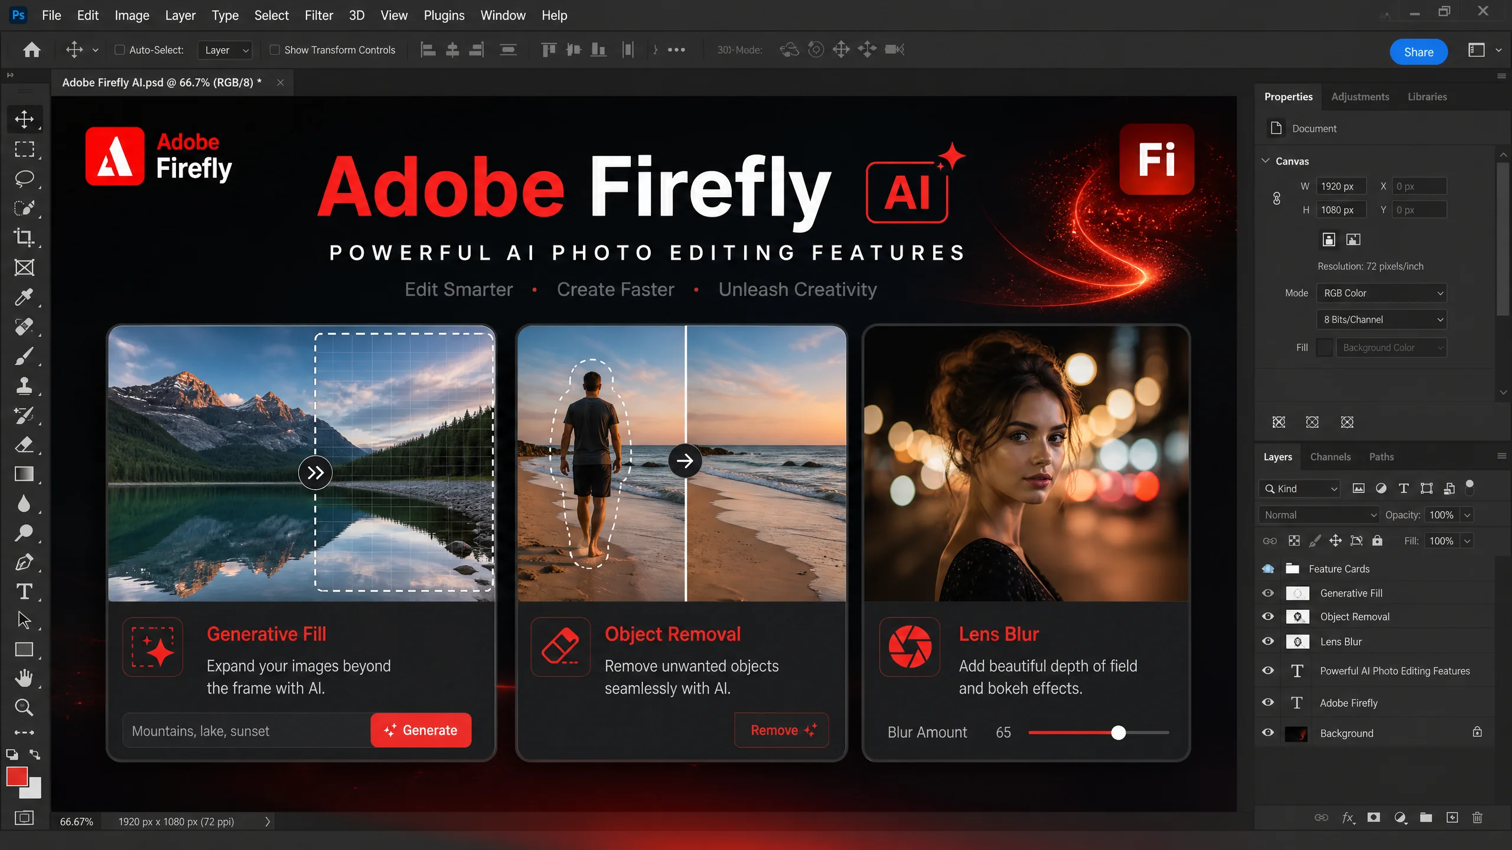
Task: Hide the Adobe Firefly text layer
Action: pyautogui.click(x=1268, y=702)
